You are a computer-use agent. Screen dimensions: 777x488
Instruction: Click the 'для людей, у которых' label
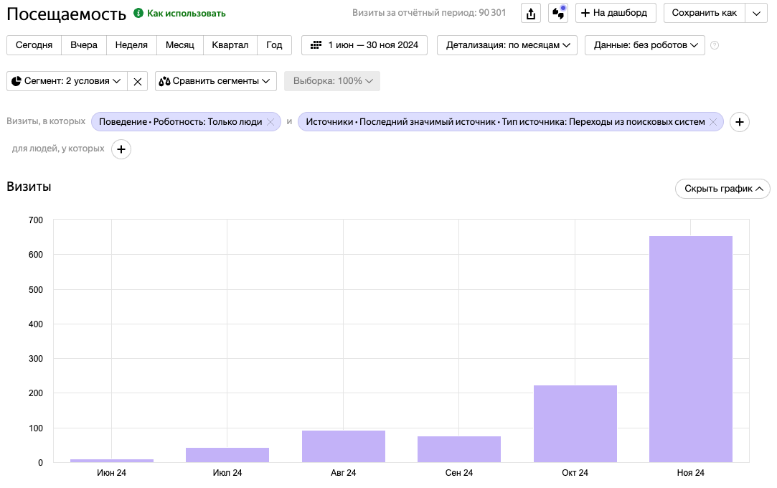[59, 149]
